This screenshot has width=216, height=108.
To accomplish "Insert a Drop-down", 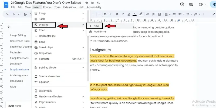I will coord(59,53).
